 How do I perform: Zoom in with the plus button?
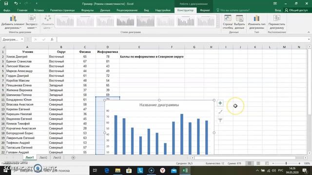(299, 163)
